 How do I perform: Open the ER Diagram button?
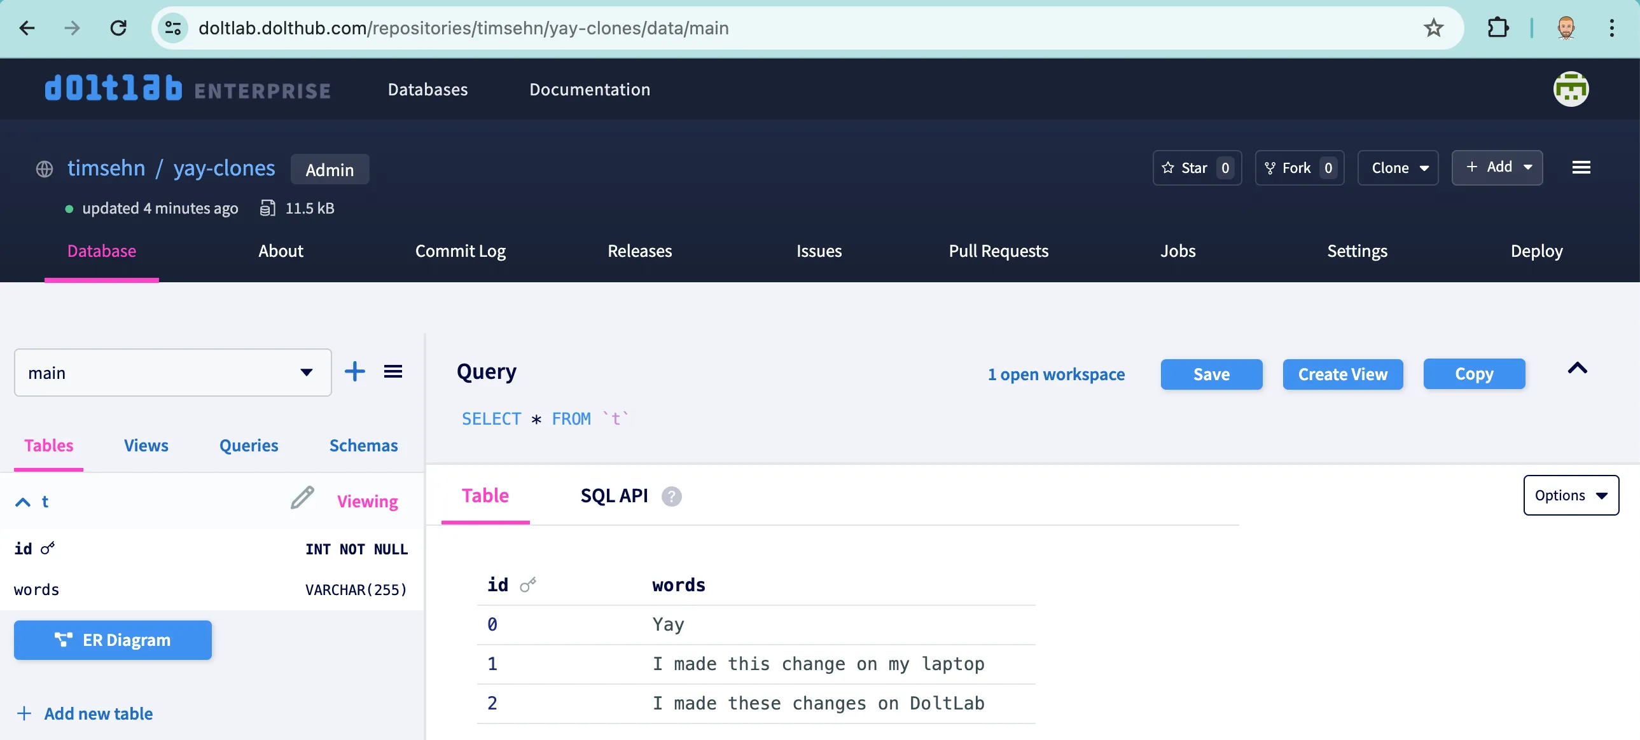[x=113, y=640]
